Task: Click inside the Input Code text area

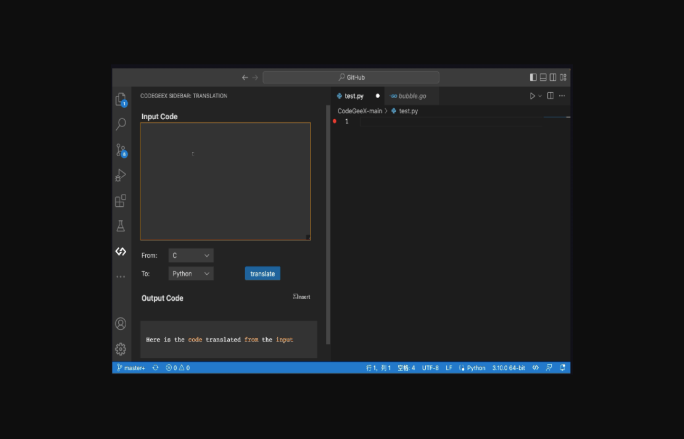Action: (225, 182)
